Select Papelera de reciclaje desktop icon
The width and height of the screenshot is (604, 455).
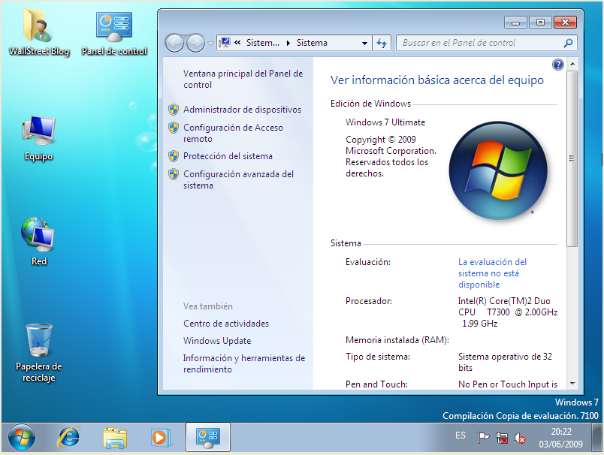(38, 353)
